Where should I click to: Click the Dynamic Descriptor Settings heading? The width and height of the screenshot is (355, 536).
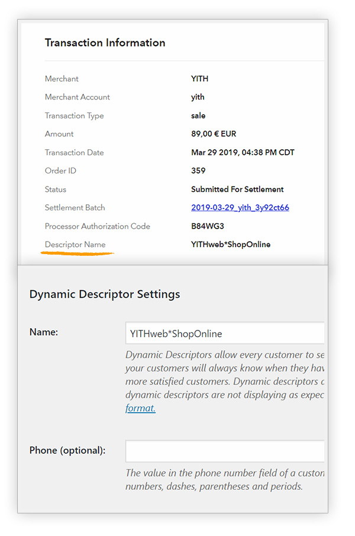pos(105,294)
